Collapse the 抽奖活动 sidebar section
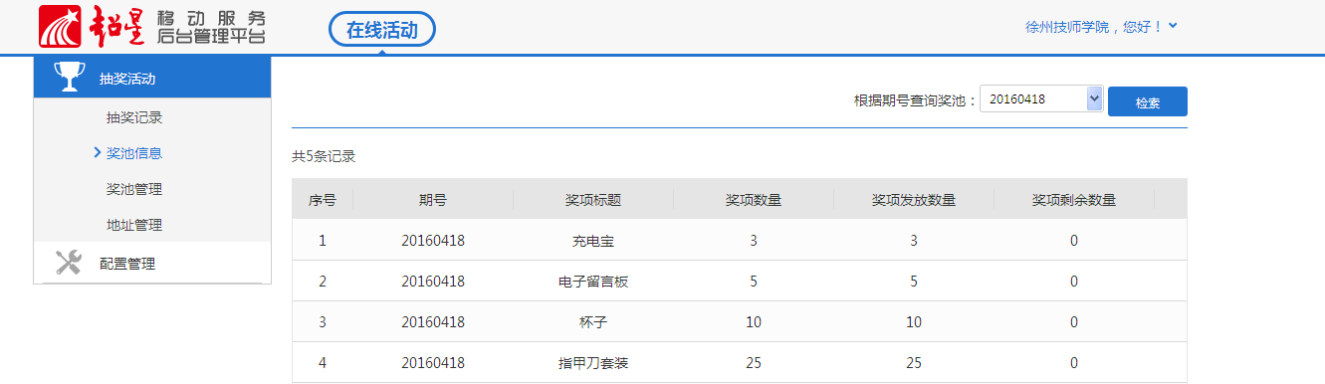 pyautogui.click(x=152, y=78)
